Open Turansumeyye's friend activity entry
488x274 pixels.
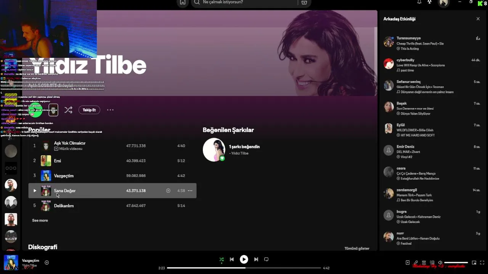[x=432, y=43]
